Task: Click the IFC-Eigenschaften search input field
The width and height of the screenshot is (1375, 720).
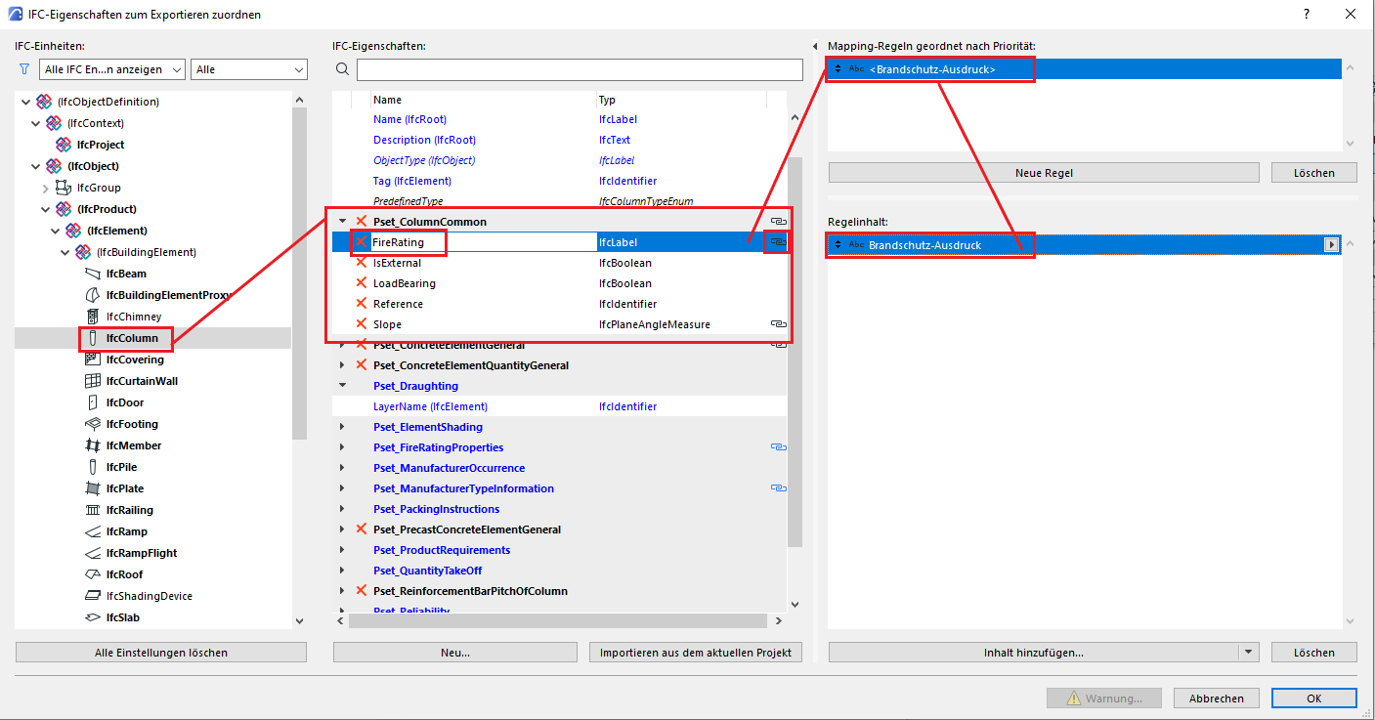Action: [579, 69]
